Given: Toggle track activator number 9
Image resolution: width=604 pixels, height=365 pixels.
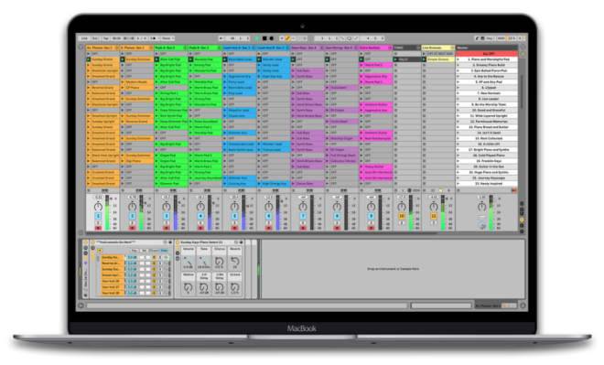Looking at the screenshot, I should (x=372, y=217).
